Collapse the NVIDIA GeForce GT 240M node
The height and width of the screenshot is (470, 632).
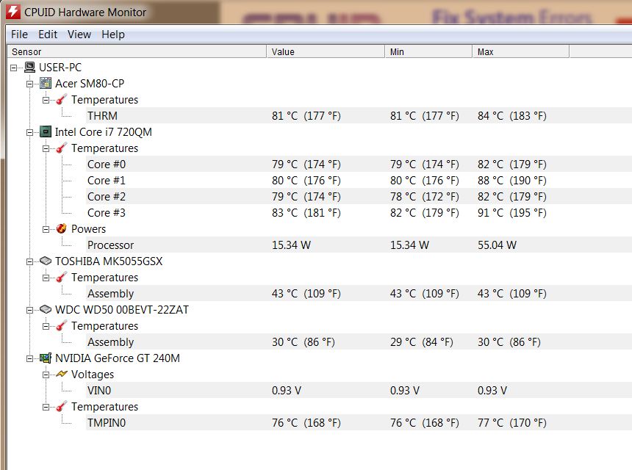(x=30, y=358)
